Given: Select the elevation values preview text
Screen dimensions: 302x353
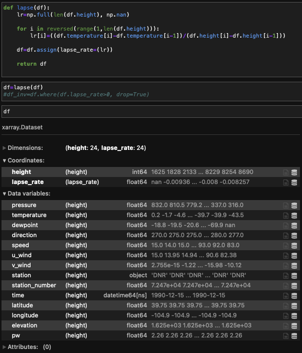Looking at the screenshot, I should pyautogui.click(x=201, y=325).
